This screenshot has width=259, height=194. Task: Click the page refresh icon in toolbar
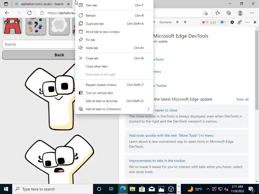coord(29,13)
